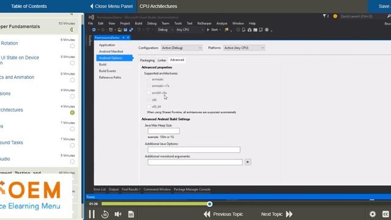Toggle the arm64-v8a checkbox
Screen dimensions: 391x220
point(149,93)
